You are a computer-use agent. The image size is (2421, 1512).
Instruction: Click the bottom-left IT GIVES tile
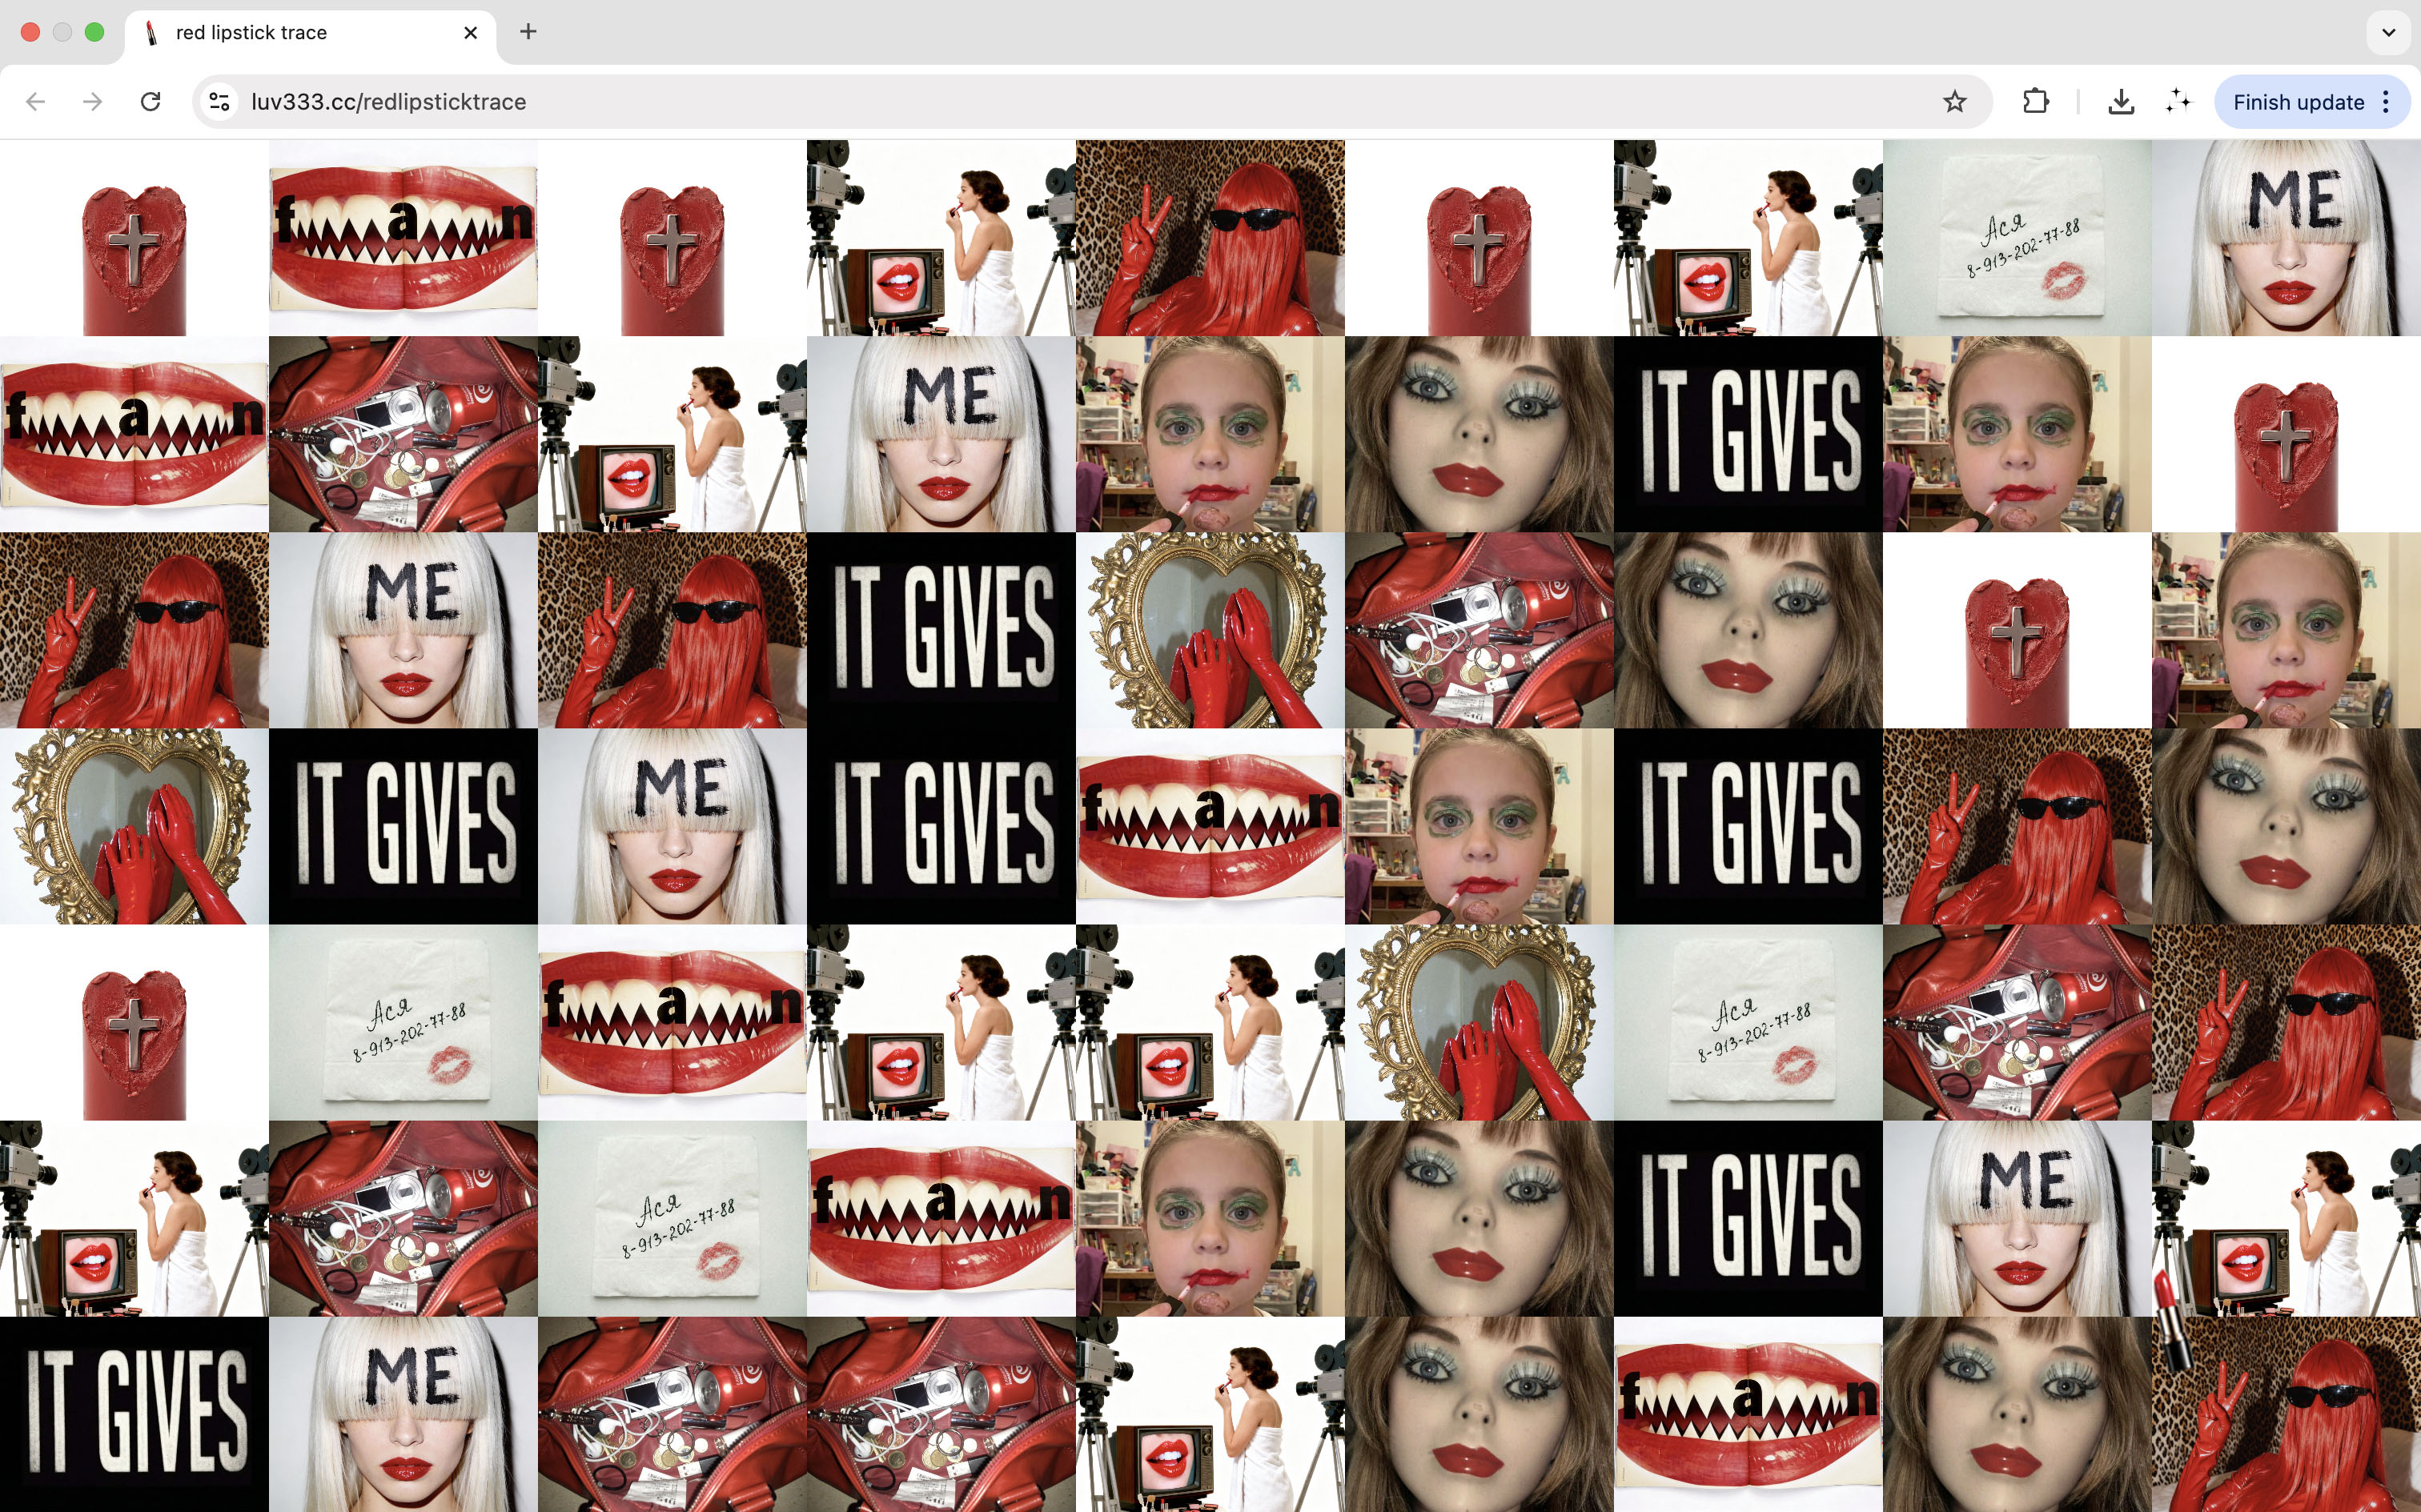click(134, 1414)
